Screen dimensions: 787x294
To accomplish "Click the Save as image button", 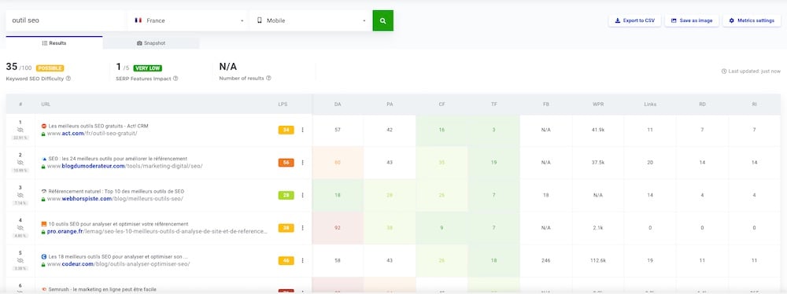I will tap(692, 20).
